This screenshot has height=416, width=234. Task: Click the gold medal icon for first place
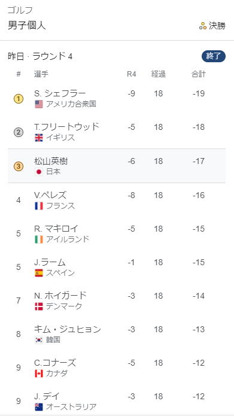click(19, 99)
